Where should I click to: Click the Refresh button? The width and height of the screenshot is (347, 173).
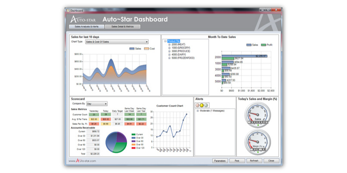point(254,161)
